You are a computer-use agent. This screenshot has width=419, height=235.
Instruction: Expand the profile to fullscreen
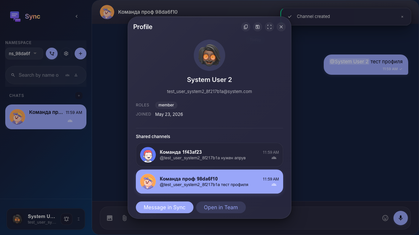269,27
